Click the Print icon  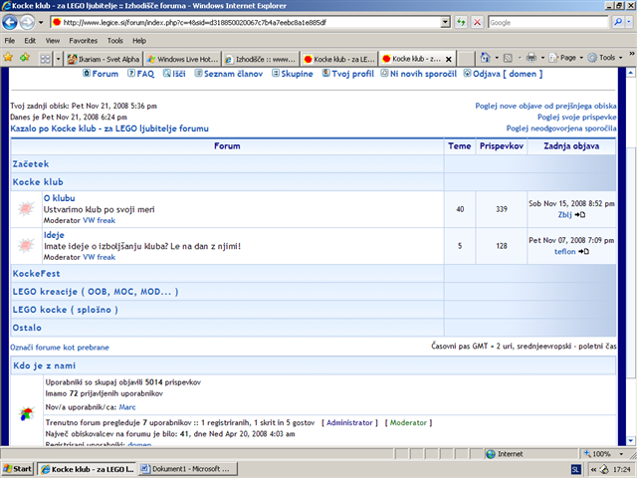[x=531, y=58]
